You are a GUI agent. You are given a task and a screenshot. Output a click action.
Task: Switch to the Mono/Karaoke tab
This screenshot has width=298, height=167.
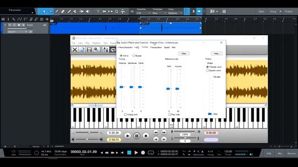point(125,47)
